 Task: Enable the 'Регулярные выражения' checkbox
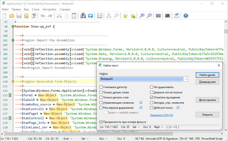point(101,108)
